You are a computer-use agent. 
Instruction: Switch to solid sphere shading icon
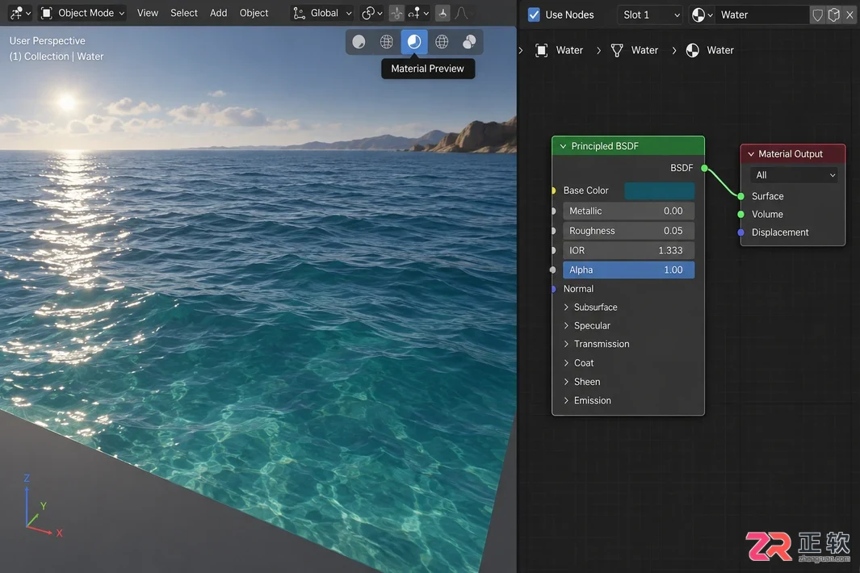point(359,42)
